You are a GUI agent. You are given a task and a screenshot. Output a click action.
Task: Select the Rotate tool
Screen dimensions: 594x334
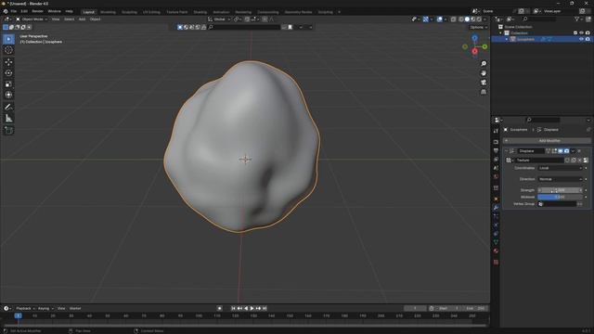coord(8,73)
